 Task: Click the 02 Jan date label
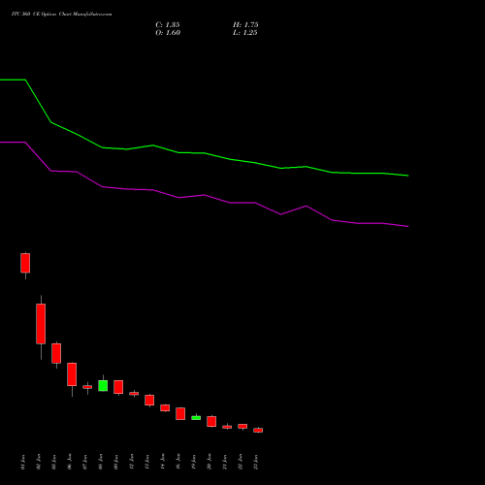tap(39, 462)
